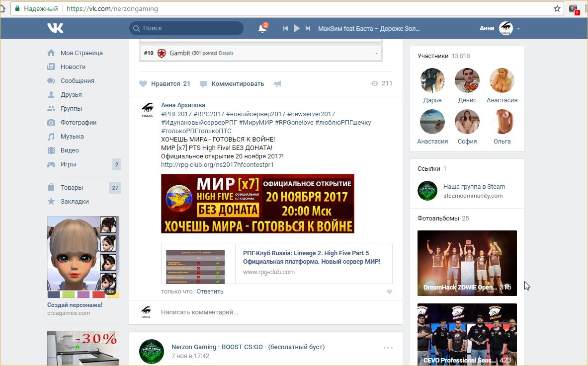Open Сообщения in left sidebar
The height and width of the screenshot is (366, 588).
coord(77,80)
